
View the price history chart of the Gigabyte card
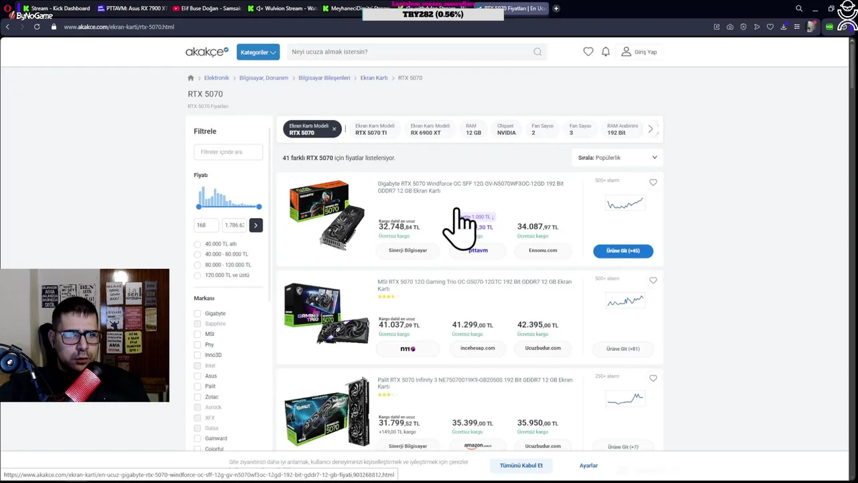click(x=625, y=203)
